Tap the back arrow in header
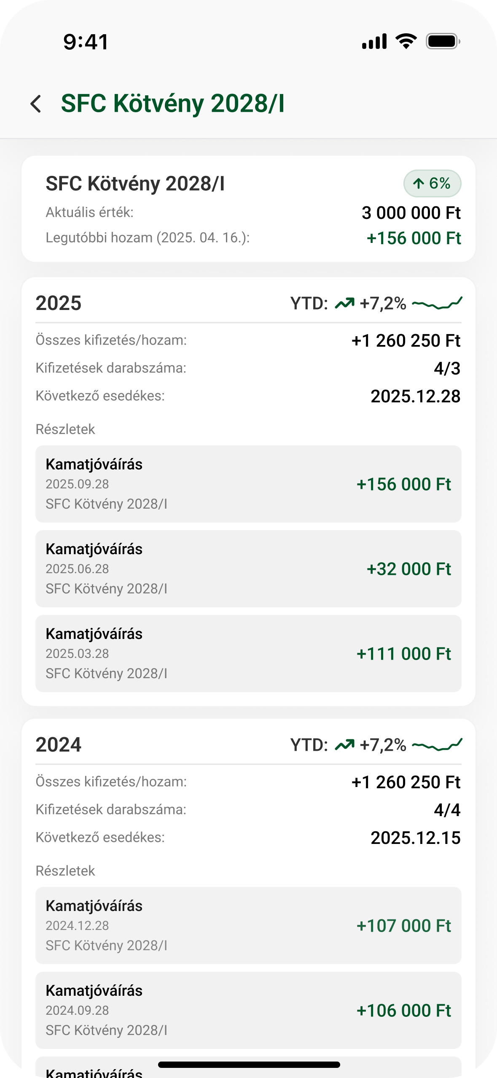The height and width of the screenshot is (1078, 497). click(x=36, y=104)
